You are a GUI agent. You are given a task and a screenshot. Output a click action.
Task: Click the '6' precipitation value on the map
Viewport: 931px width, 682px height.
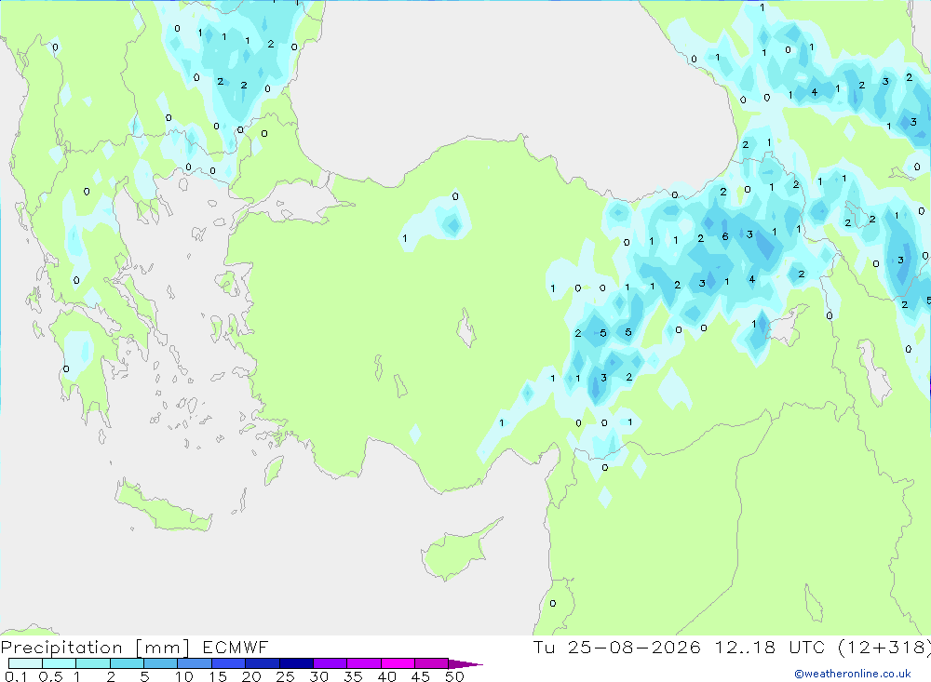point(725,236)
